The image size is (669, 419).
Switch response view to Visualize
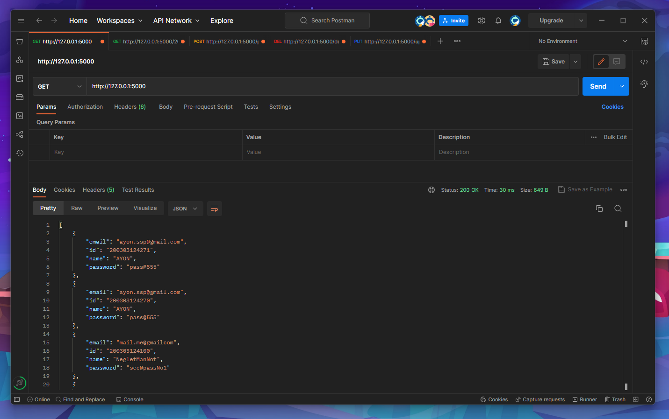pyautogui.click(x=145, y=208)
